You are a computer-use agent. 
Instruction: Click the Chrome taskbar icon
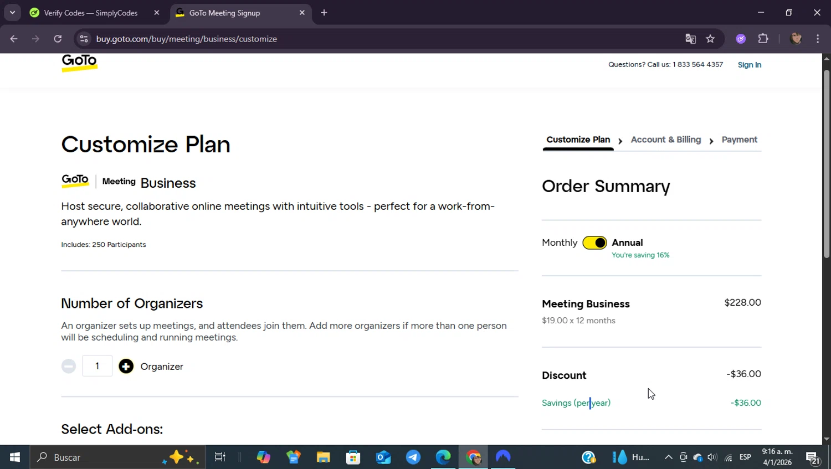point(473,457)
